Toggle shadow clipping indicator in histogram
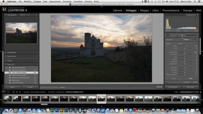Viewport: 203px width, 114px height. pos(167,18)
